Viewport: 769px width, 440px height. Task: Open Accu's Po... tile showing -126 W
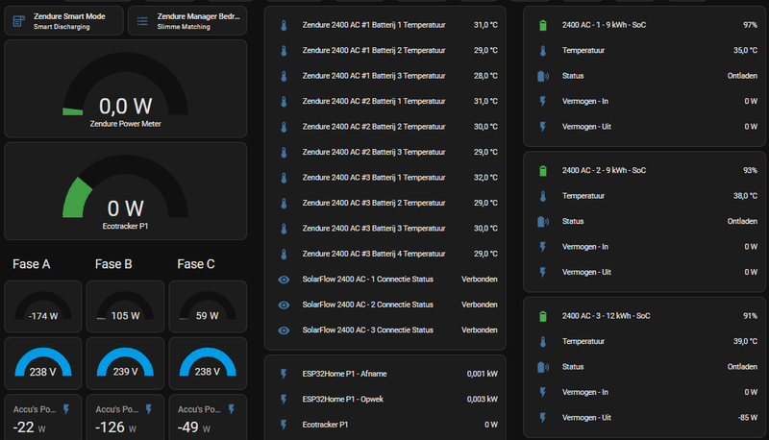click(x=125, y=418)
